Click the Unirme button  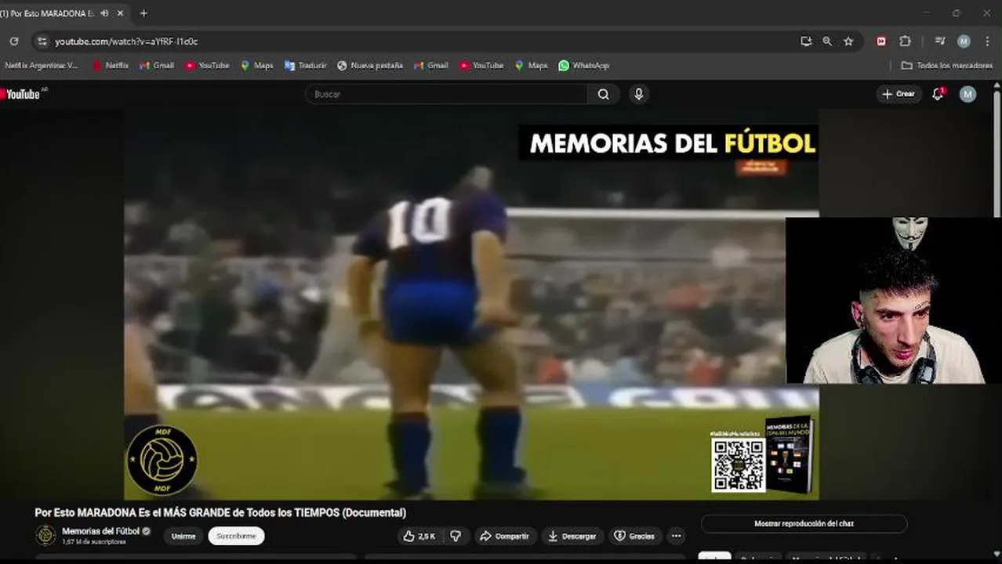[x=183, y=536]
